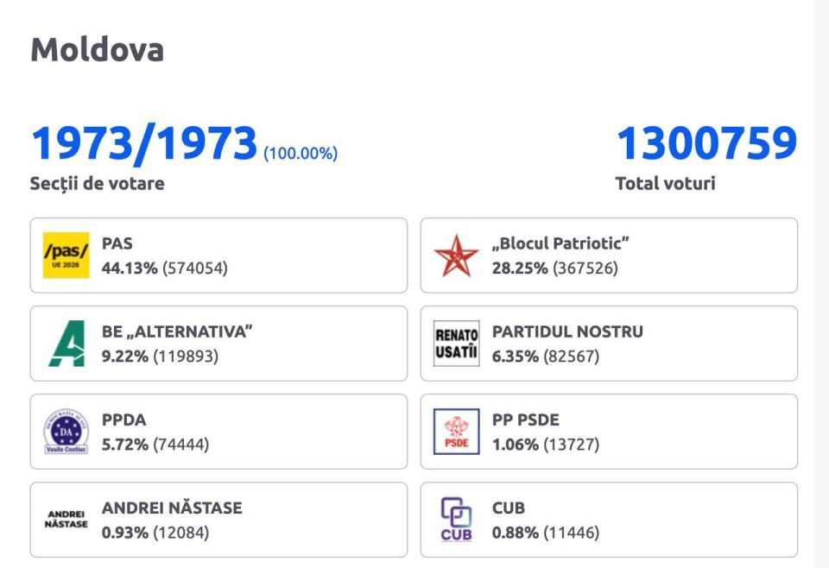The height and width of the screenshot is (568, 829).
Task: Click the Moldova page heading
Action: pyautogui.click(x=98, y=50)
